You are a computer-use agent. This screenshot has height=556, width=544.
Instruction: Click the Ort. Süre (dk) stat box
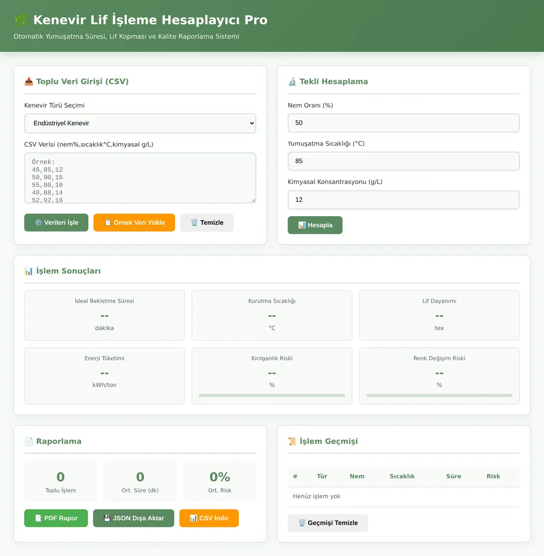[x=140, y=482]
